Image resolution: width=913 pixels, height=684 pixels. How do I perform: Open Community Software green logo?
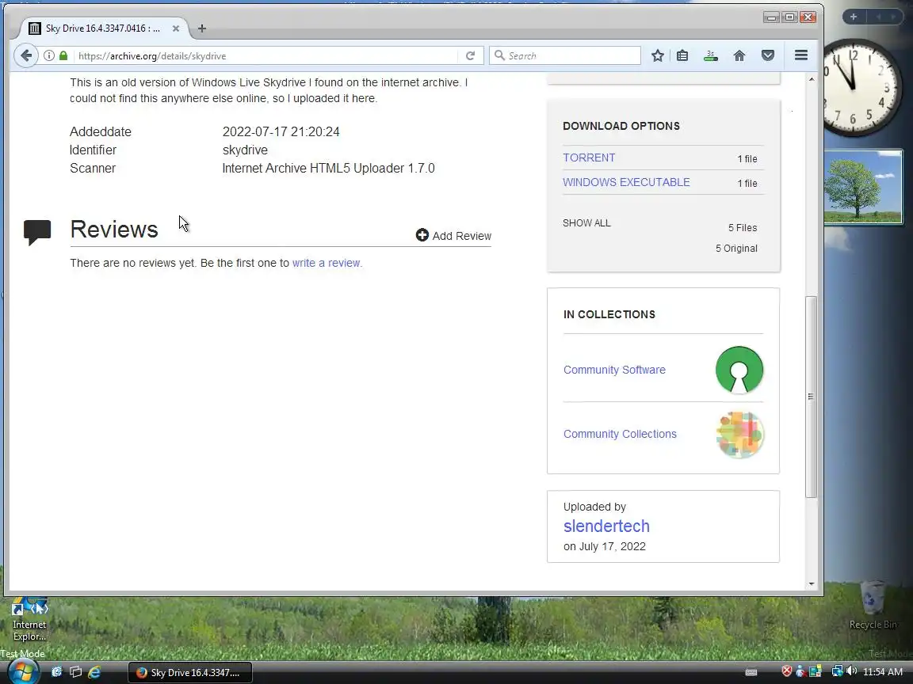pyautogui.click(x=739, y=370)
